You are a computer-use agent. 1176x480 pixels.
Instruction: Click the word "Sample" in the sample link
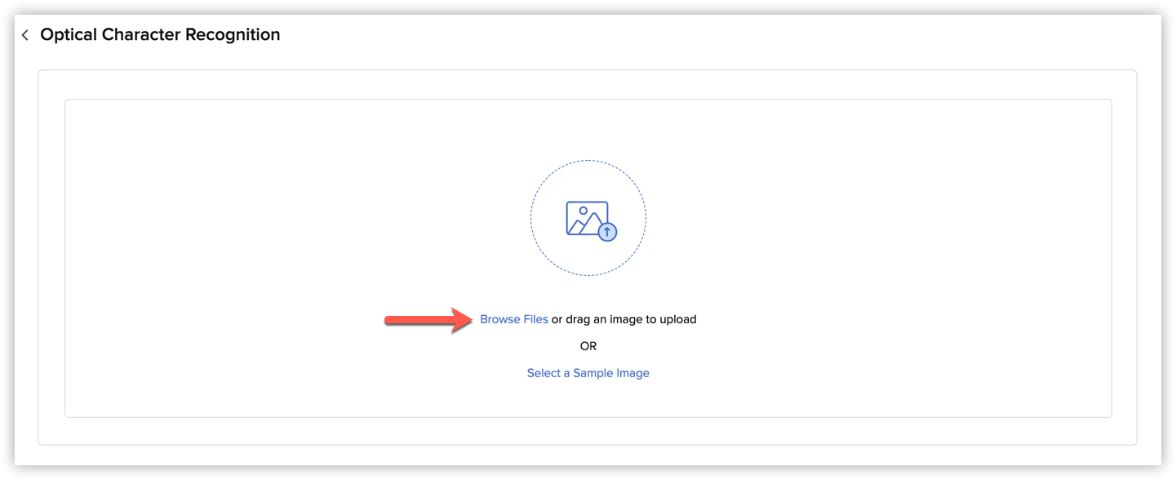tap(591, 373)
